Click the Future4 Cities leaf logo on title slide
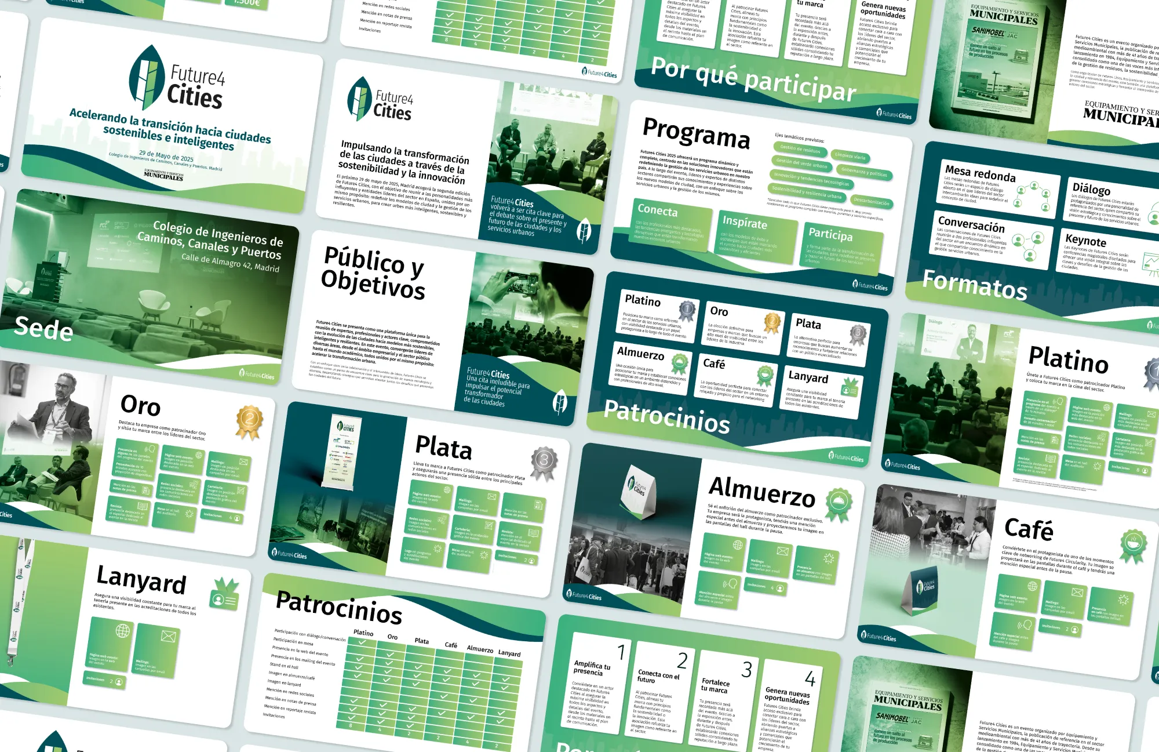 point(148,78)
